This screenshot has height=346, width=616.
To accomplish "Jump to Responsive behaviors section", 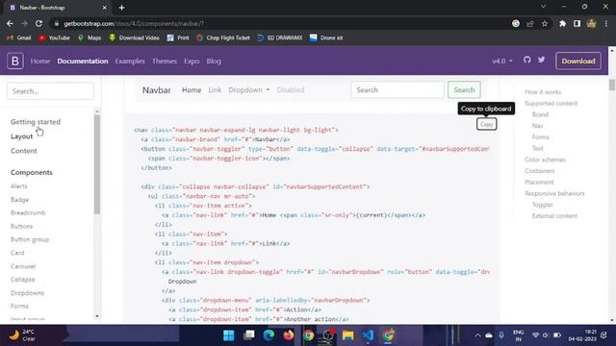I will 554,193.
